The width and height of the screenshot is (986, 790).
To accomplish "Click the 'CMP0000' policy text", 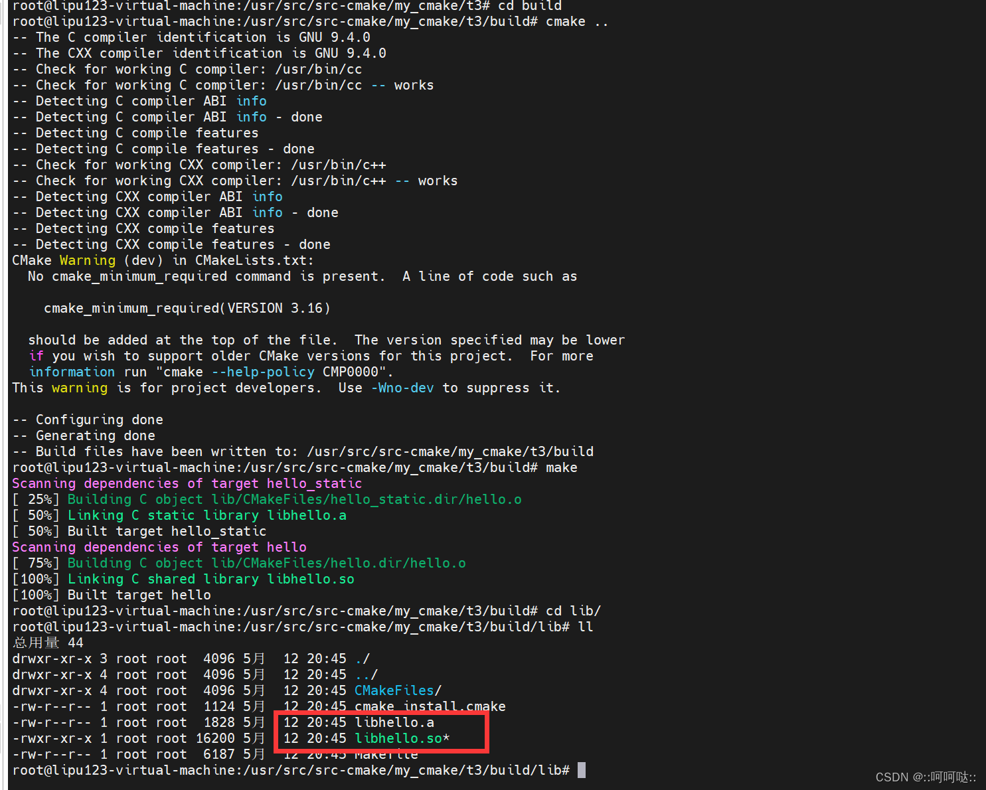I will [x=351, y=372].
